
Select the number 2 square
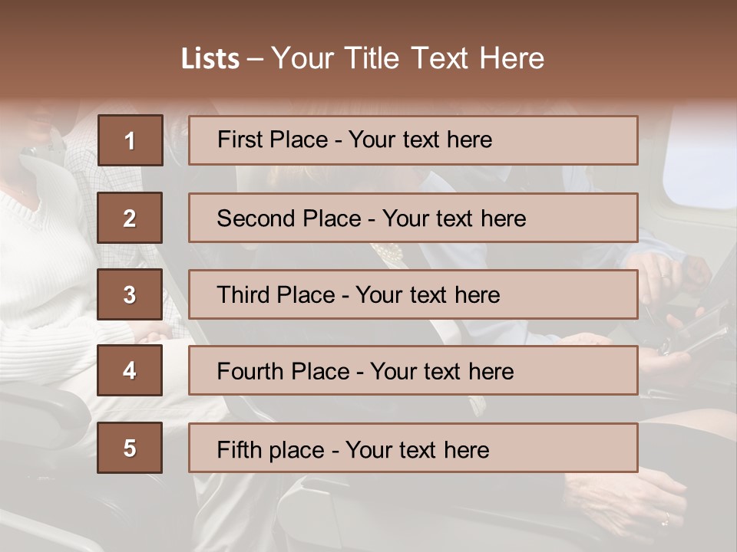coord(131,218)
